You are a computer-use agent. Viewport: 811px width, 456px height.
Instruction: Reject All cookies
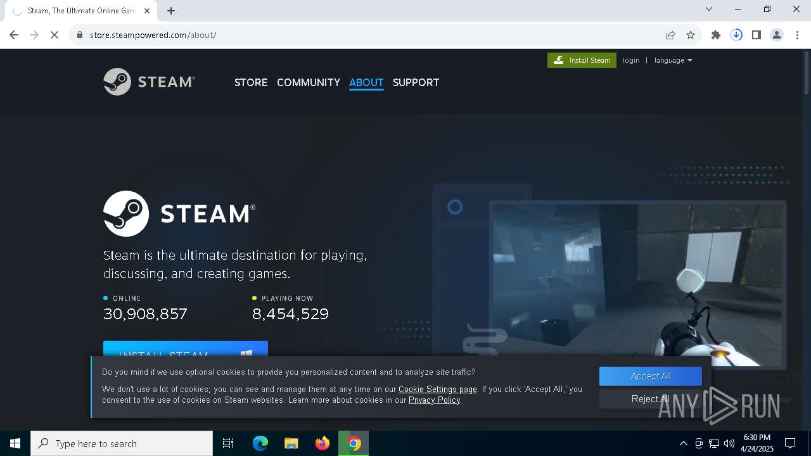coord(651,399)
